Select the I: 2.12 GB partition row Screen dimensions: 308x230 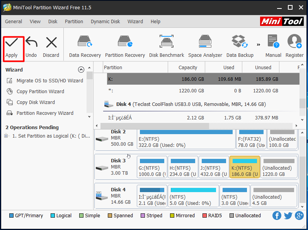click(x=203, y=118)
